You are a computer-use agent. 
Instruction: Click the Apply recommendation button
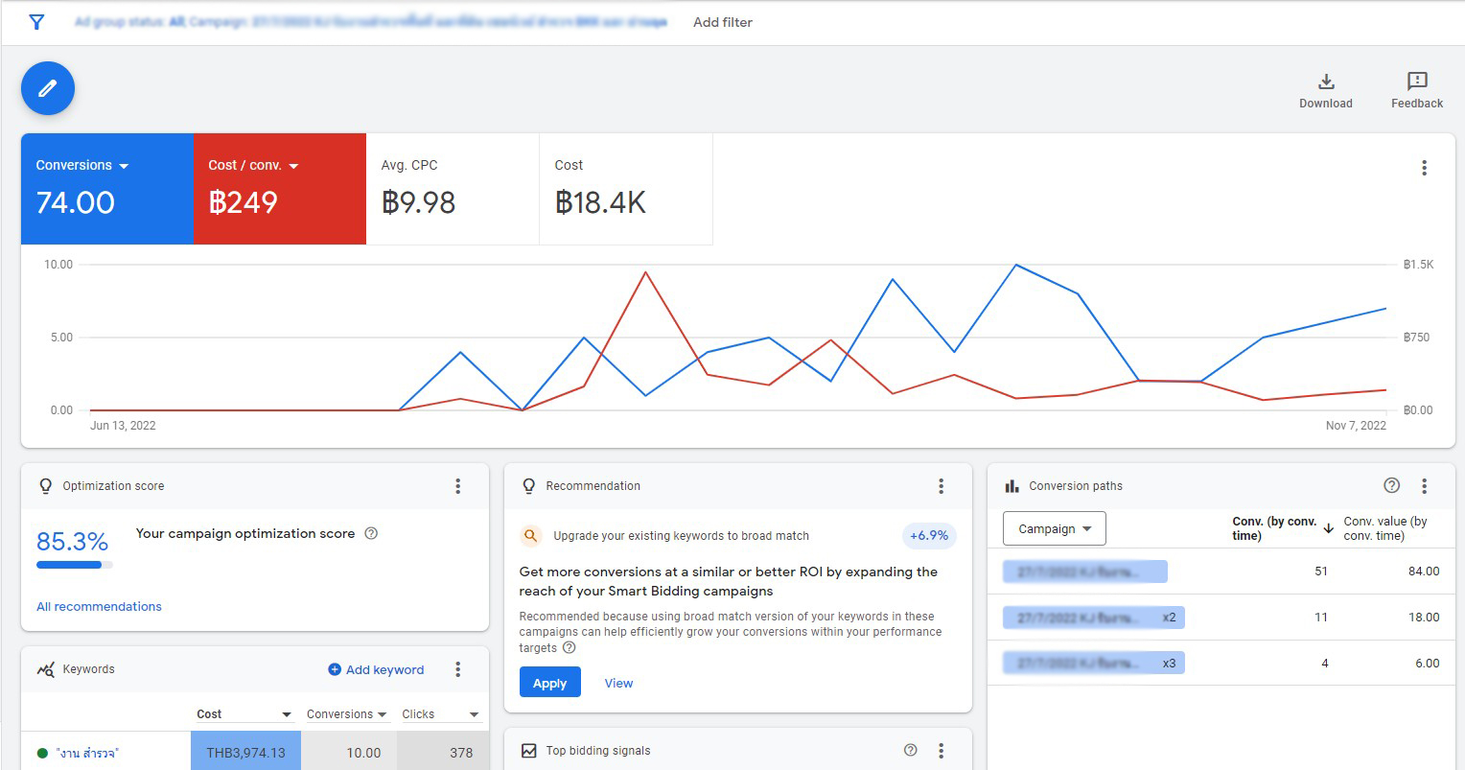tap(549, 683)
